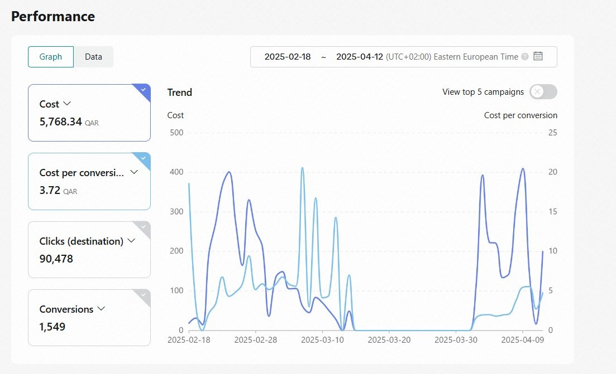Image resolution: width=616 pixels, height=374 pixels.
Task: Click the 2025-02-28 axis label
Action: pos(255,340)
